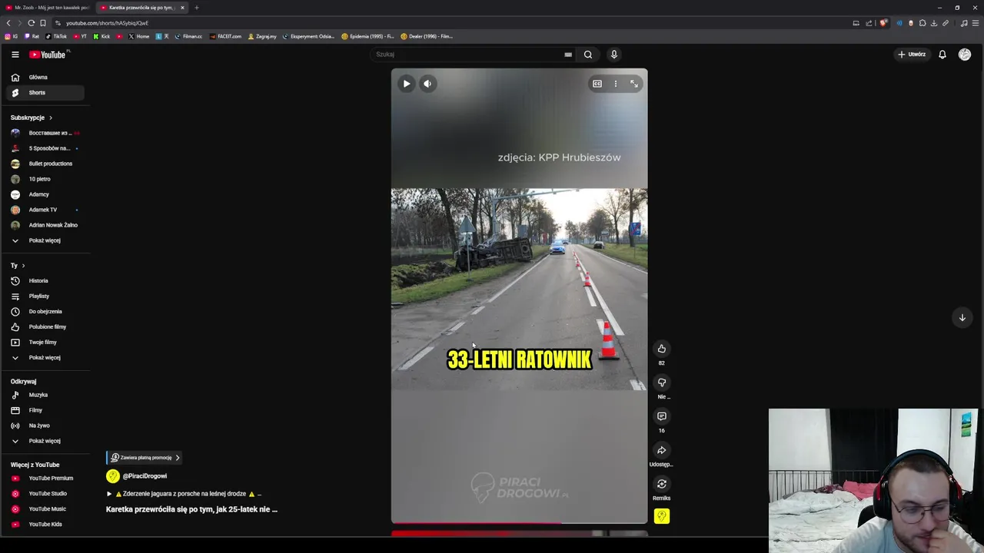
Task: Open the Remiks option
Action: click(661, 484)
